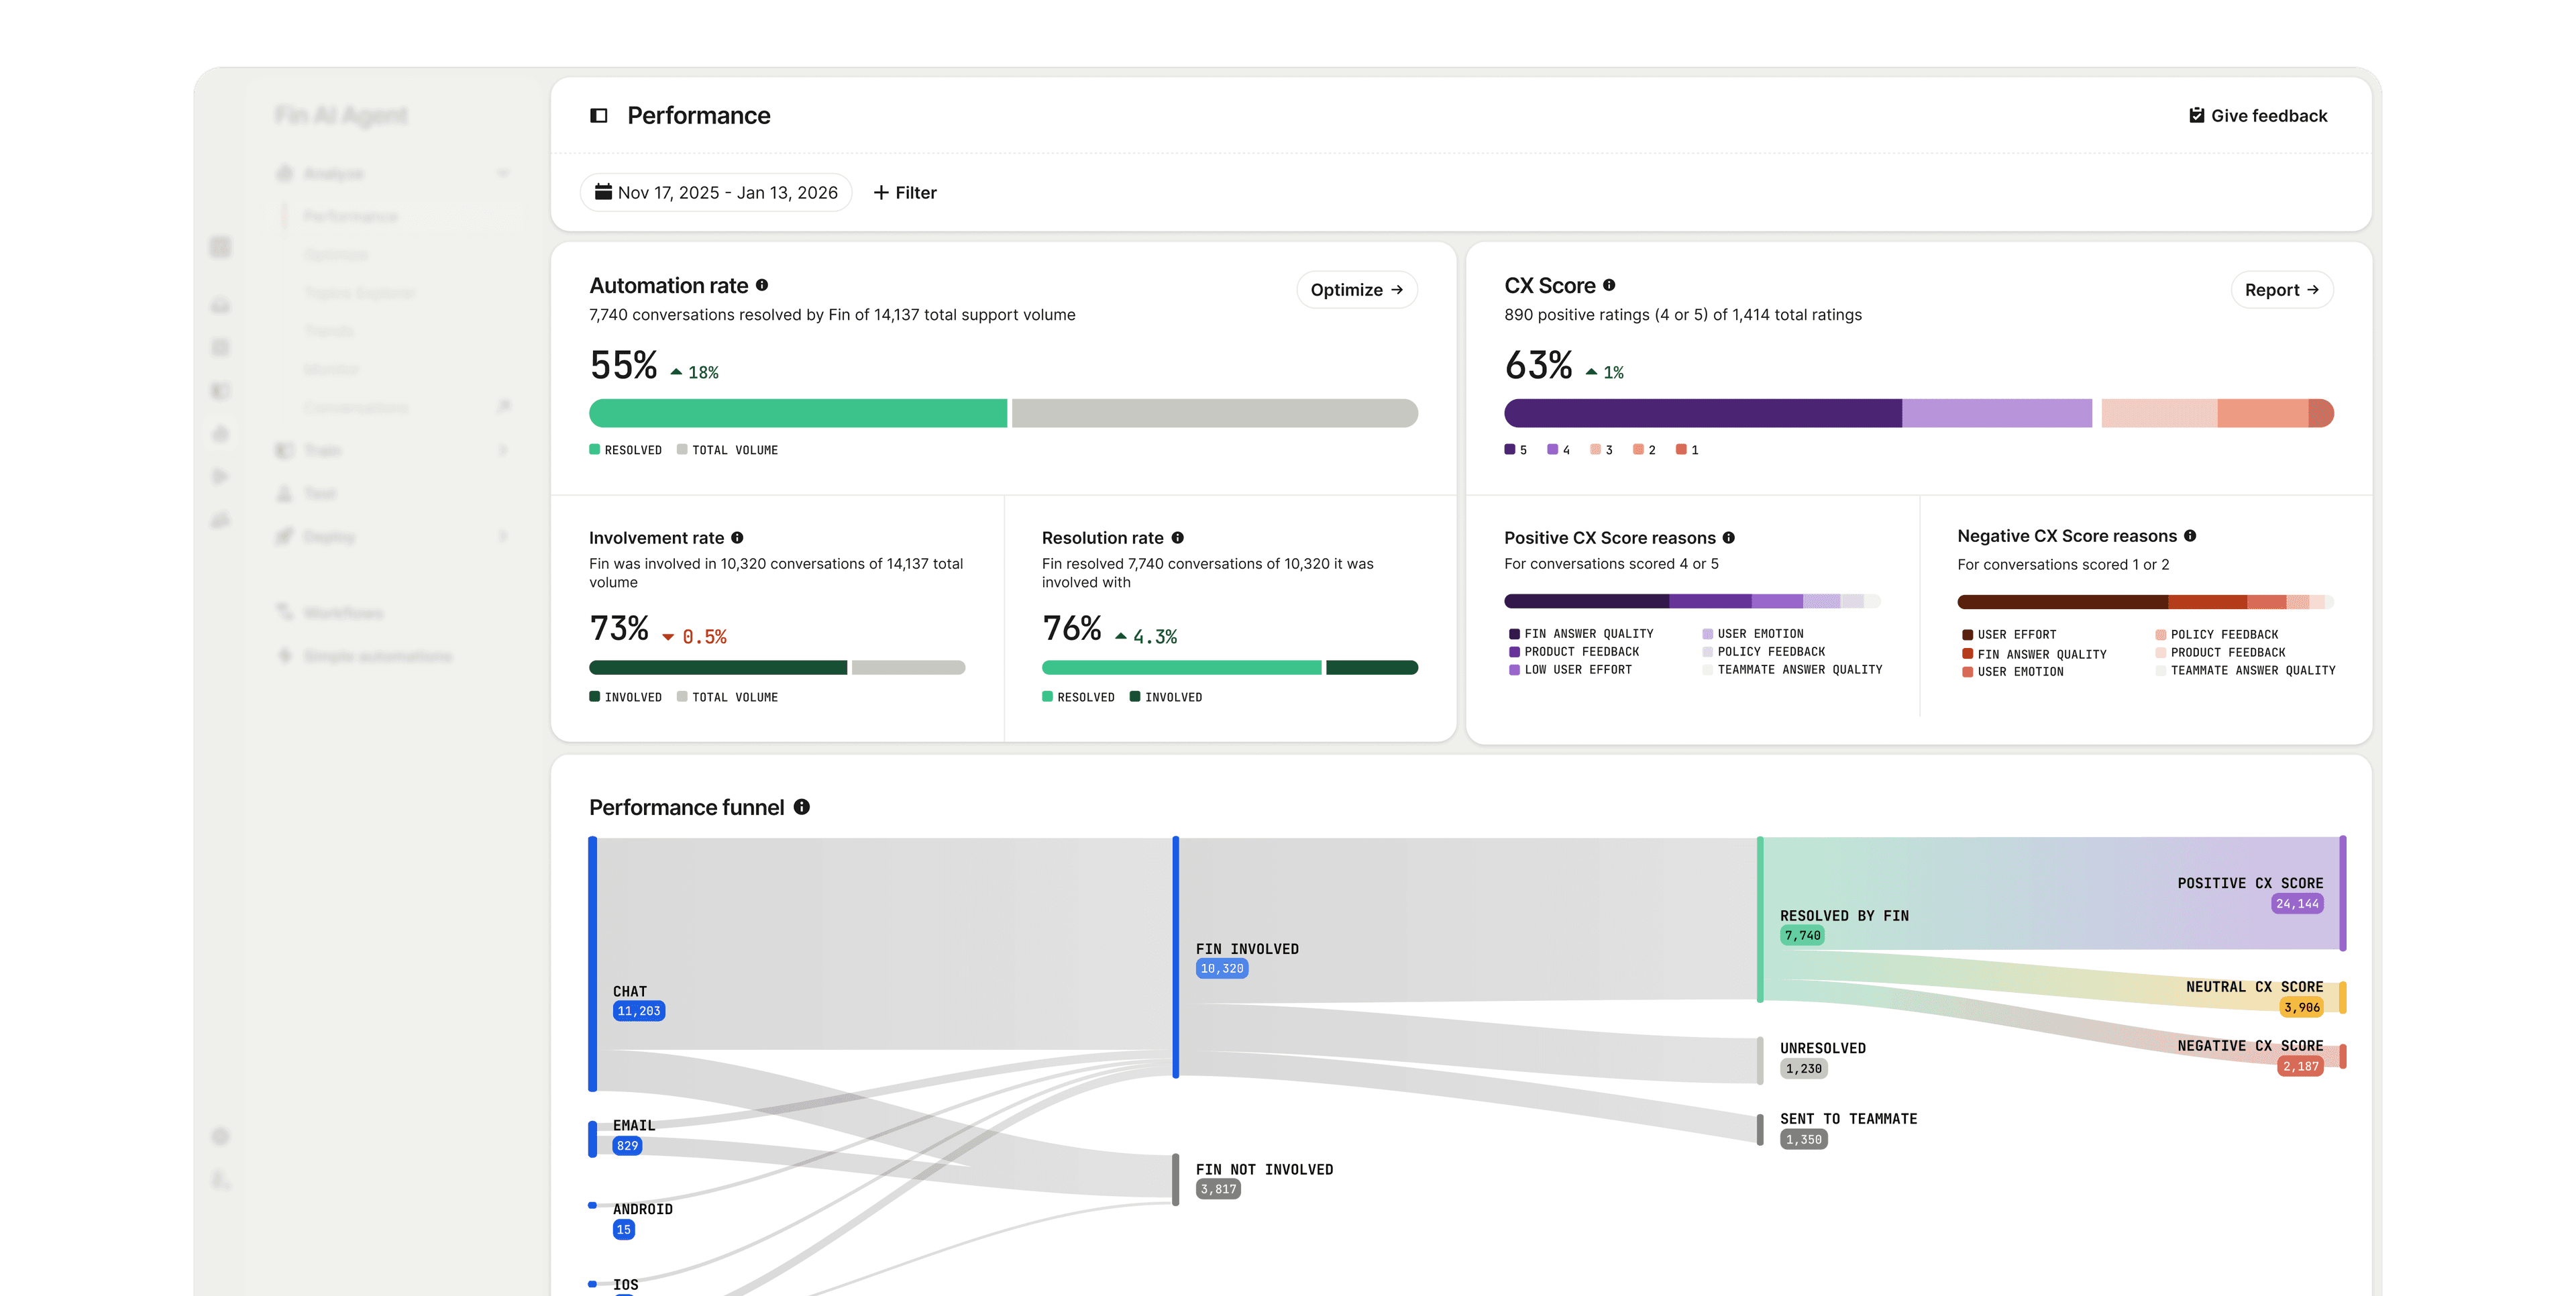
Task: Click the USER EMOTION negative reason legend
Action: pos(2013,672)
